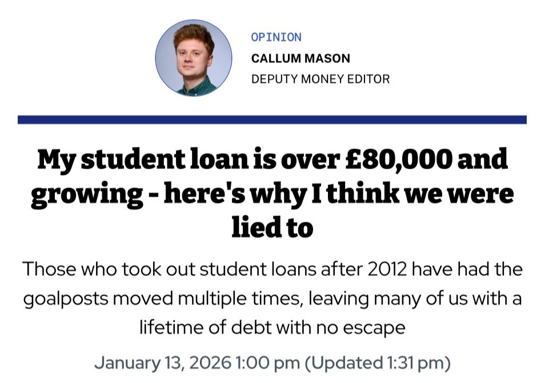Open the headline beginning "My student loan"
The image size is (545, 383).
(x=272, y=193)
